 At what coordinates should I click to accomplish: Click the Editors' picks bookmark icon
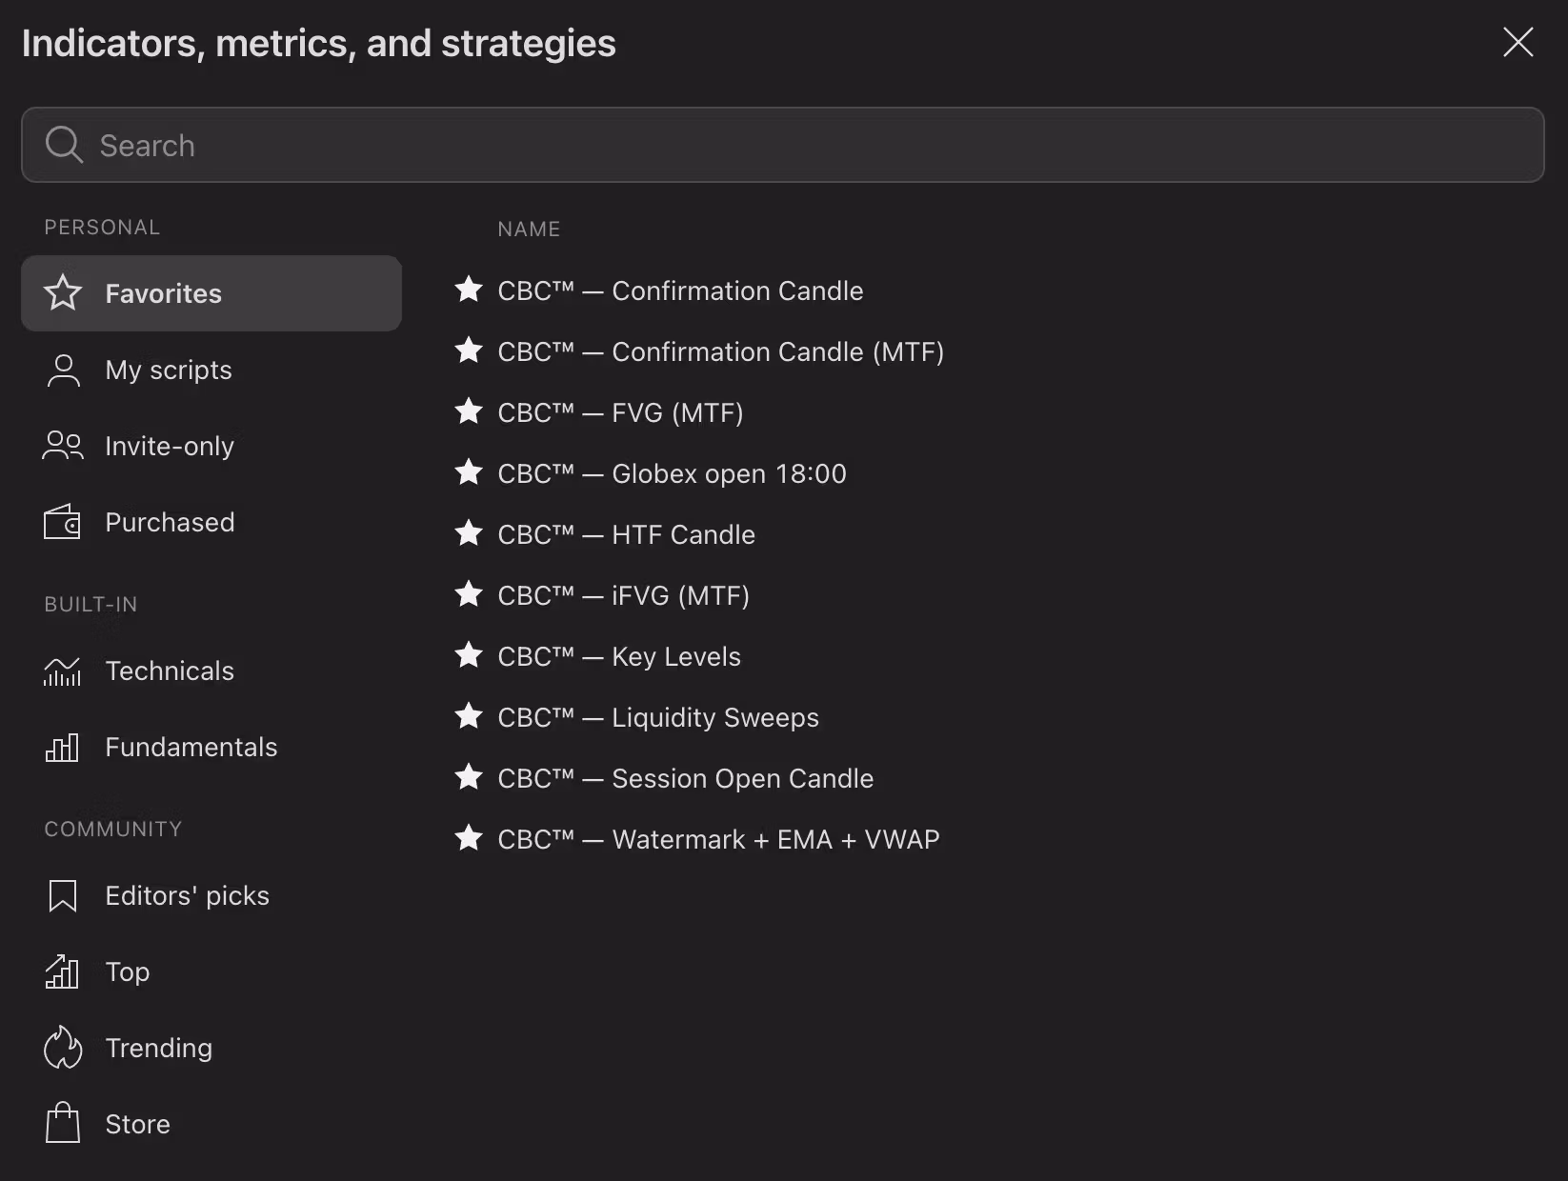coord(62,896)
